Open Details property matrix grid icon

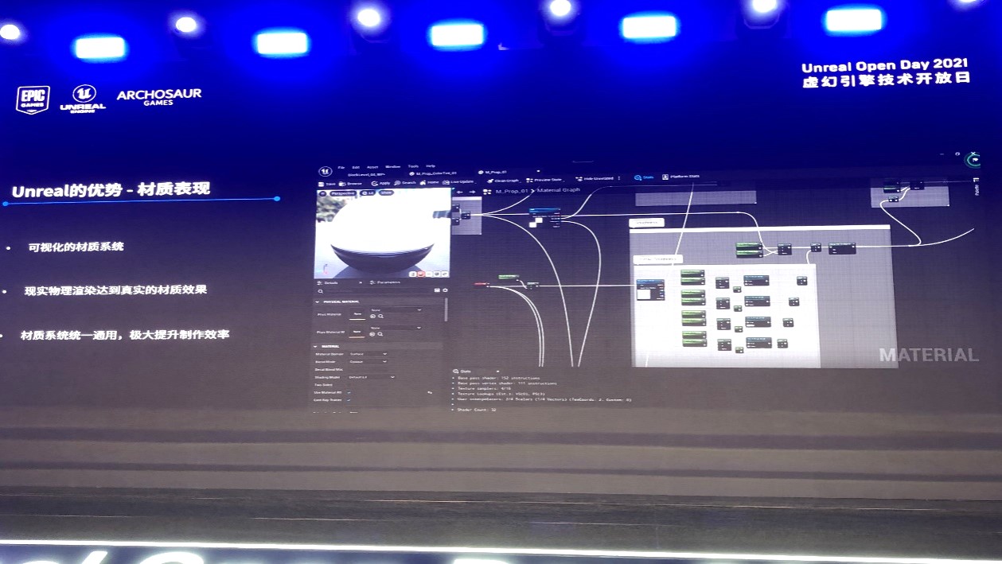(437, 290)
